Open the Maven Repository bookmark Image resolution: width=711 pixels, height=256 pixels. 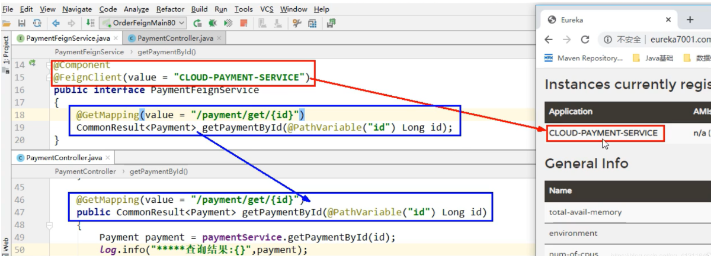tap(584, 58)
